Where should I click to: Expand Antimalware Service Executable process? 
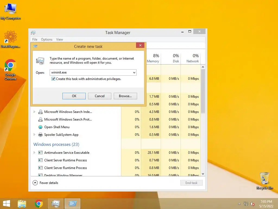pyautogui.click(x=34, y=152)
